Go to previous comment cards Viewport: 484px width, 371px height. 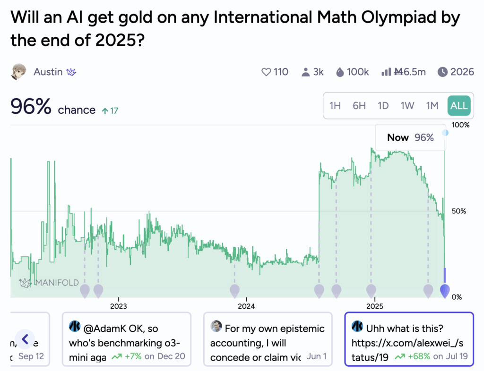[x=26, y=339]
